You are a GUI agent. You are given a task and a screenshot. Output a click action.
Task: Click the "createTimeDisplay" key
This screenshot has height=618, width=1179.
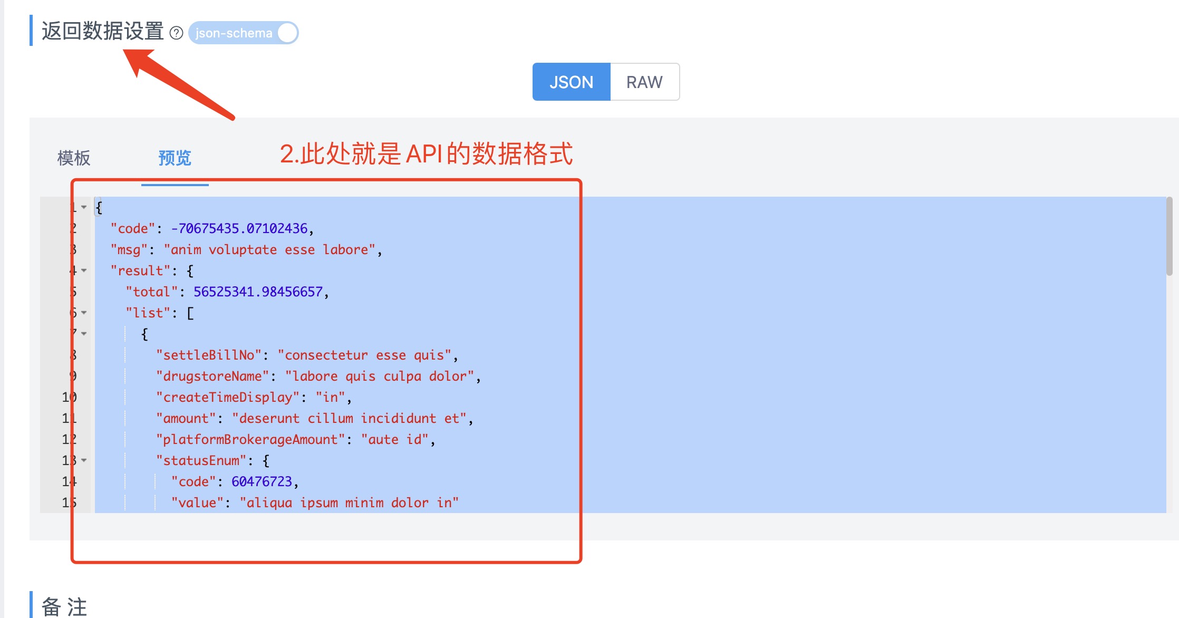point(228,397)
